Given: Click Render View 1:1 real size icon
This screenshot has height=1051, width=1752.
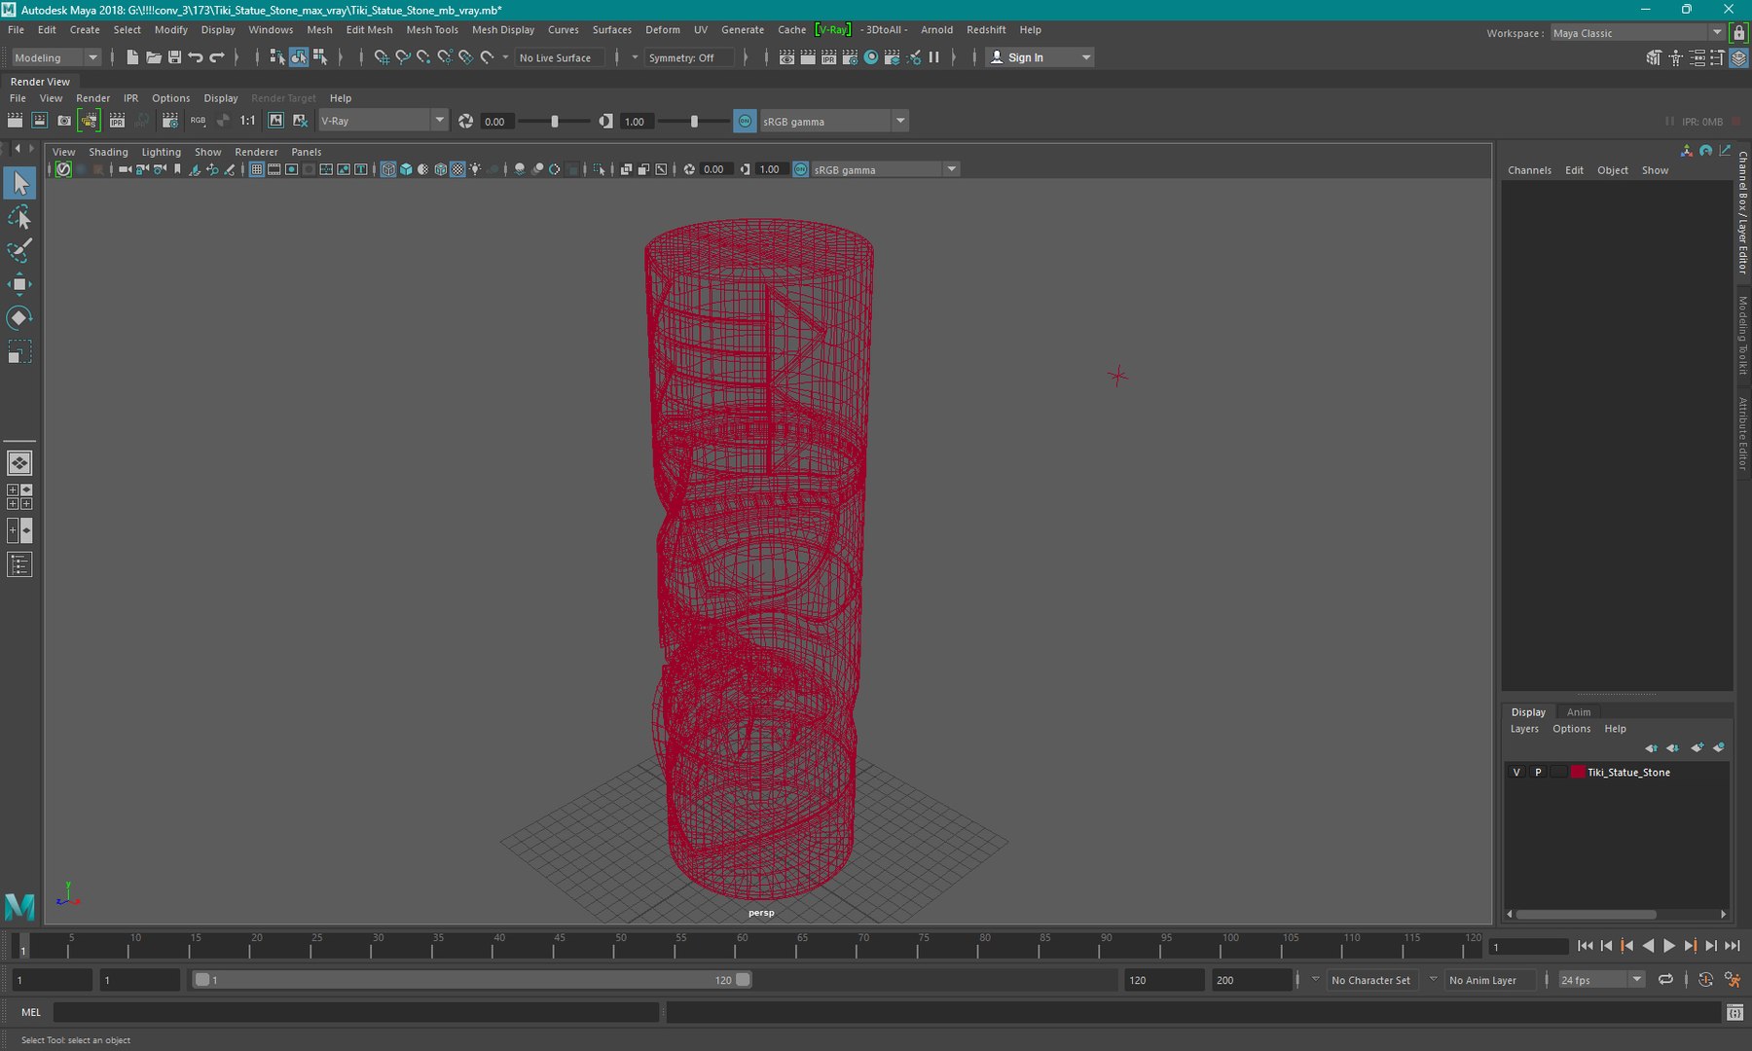Looking at the screenshot, I should 248,121.
